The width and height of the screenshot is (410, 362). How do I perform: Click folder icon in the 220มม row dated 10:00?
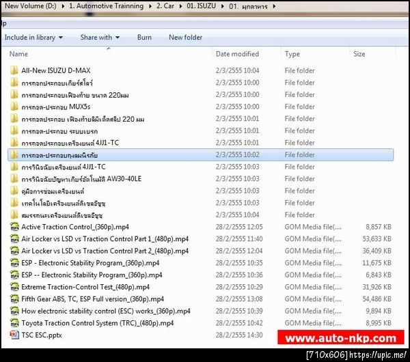point(14,94)
